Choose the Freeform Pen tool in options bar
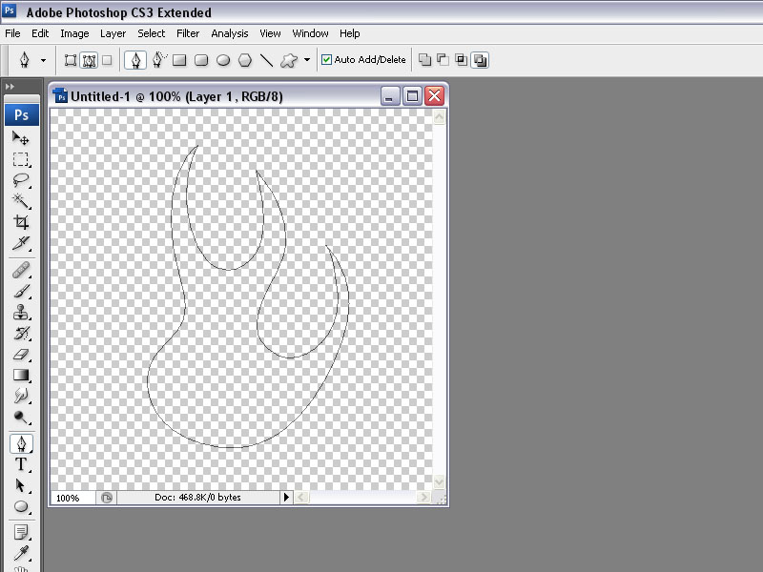Screen dimensions: 763x572 click(158, 60)
